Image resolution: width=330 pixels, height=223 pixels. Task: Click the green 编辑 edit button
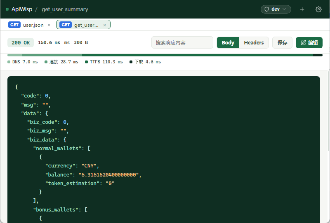tap(309, 43)
